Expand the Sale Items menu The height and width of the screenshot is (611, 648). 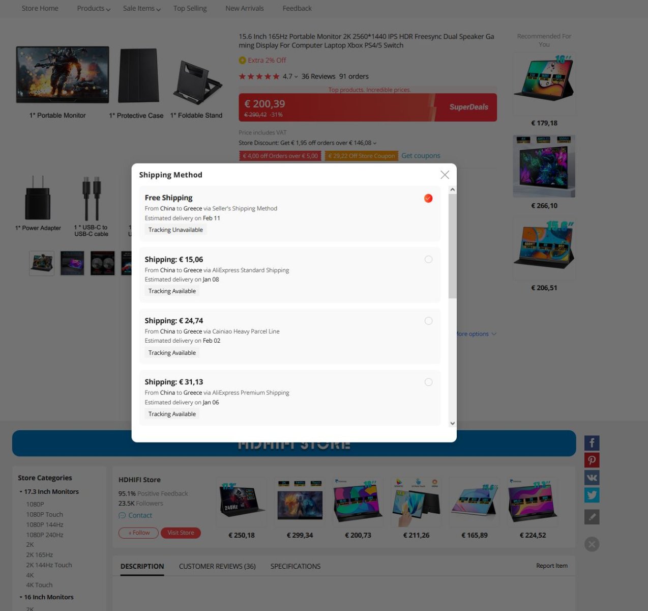(x=142, y=8)
